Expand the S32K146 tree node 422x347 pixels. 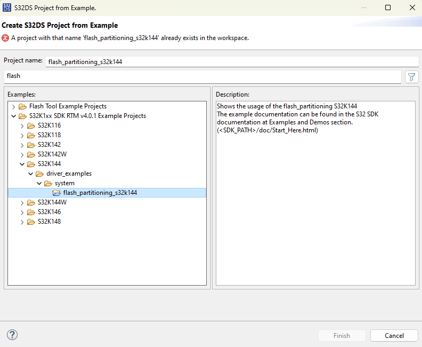point(22,212)
